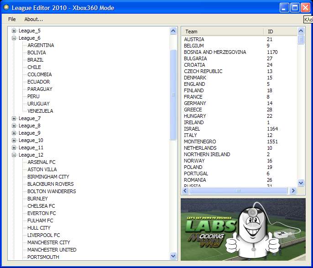Click the League Editor app icon in title bar
This screenshot has height=268, width=313.
6,8
